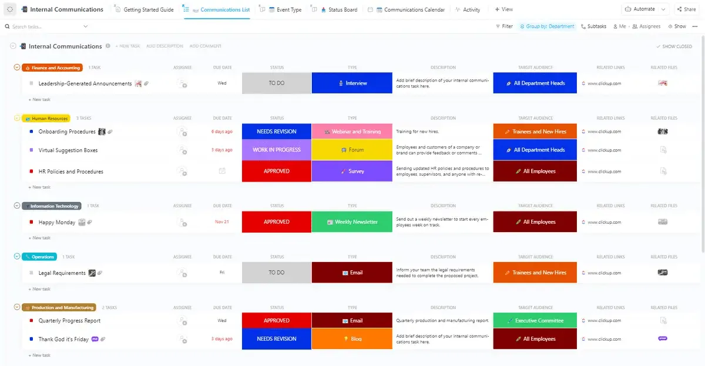Collapse the Human Resources group

point(17,118)
